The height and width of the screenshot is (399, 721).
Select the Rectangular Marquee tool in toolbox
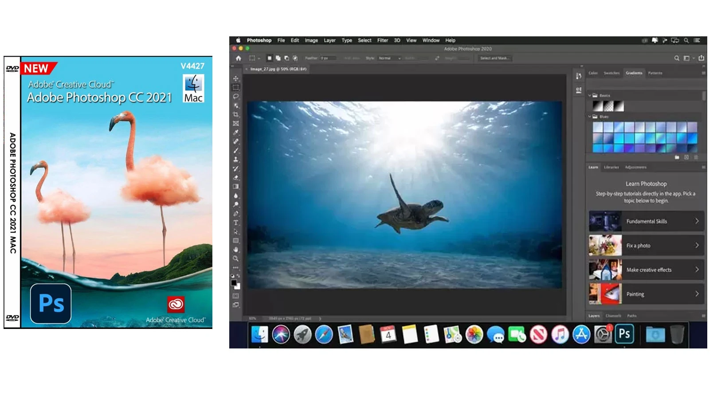[236, 87]
